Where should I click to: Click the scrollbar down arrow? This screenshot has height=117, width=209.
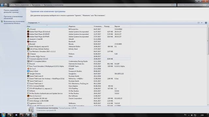click(x=208, y=105)
